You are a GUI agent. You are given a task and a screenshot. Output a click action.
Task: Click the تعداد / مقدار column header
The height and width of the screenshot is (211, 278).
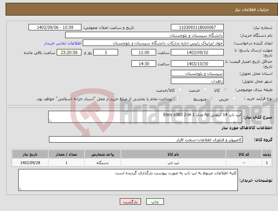(66, 154)
